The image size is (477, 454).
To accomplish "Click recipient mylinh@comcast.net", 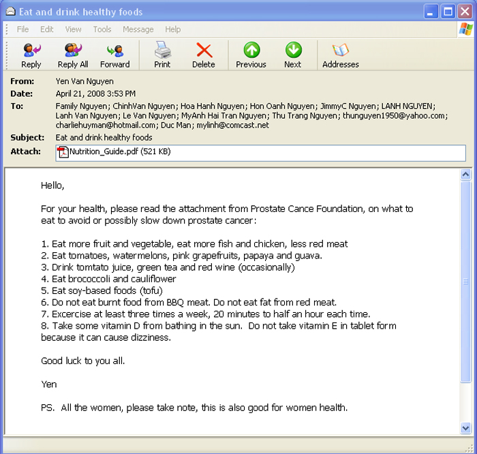I will 233,125.
